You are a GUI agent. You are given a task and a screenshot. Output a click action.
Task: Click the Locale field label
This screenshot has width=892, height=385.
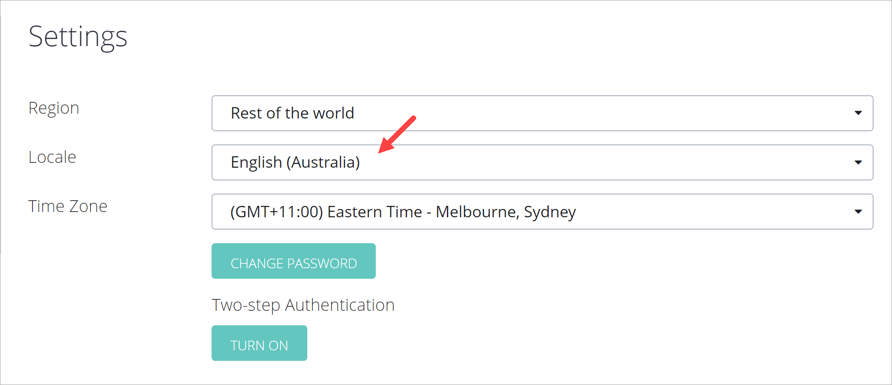click(x=52, y=157)
